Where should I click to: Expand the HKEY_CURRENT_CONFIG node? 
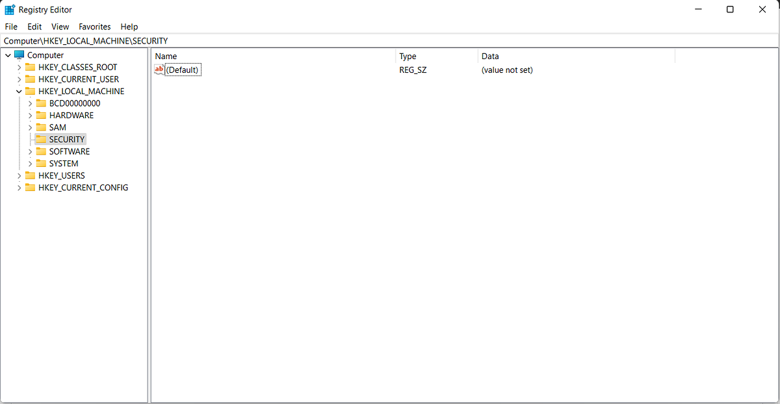(x=19, y=187)
